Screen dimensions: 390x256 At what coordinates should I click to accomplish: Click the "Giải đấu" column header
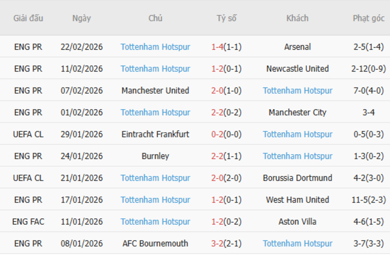click(29, 18)
